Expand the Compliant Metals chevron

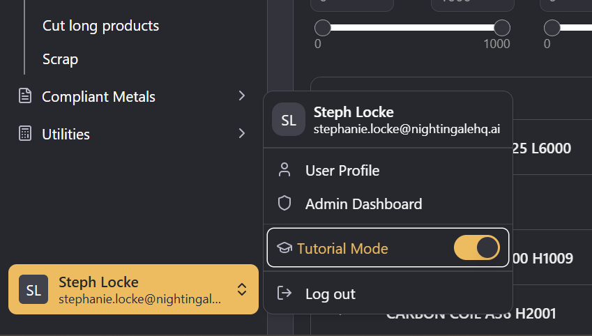pos(241,96)
